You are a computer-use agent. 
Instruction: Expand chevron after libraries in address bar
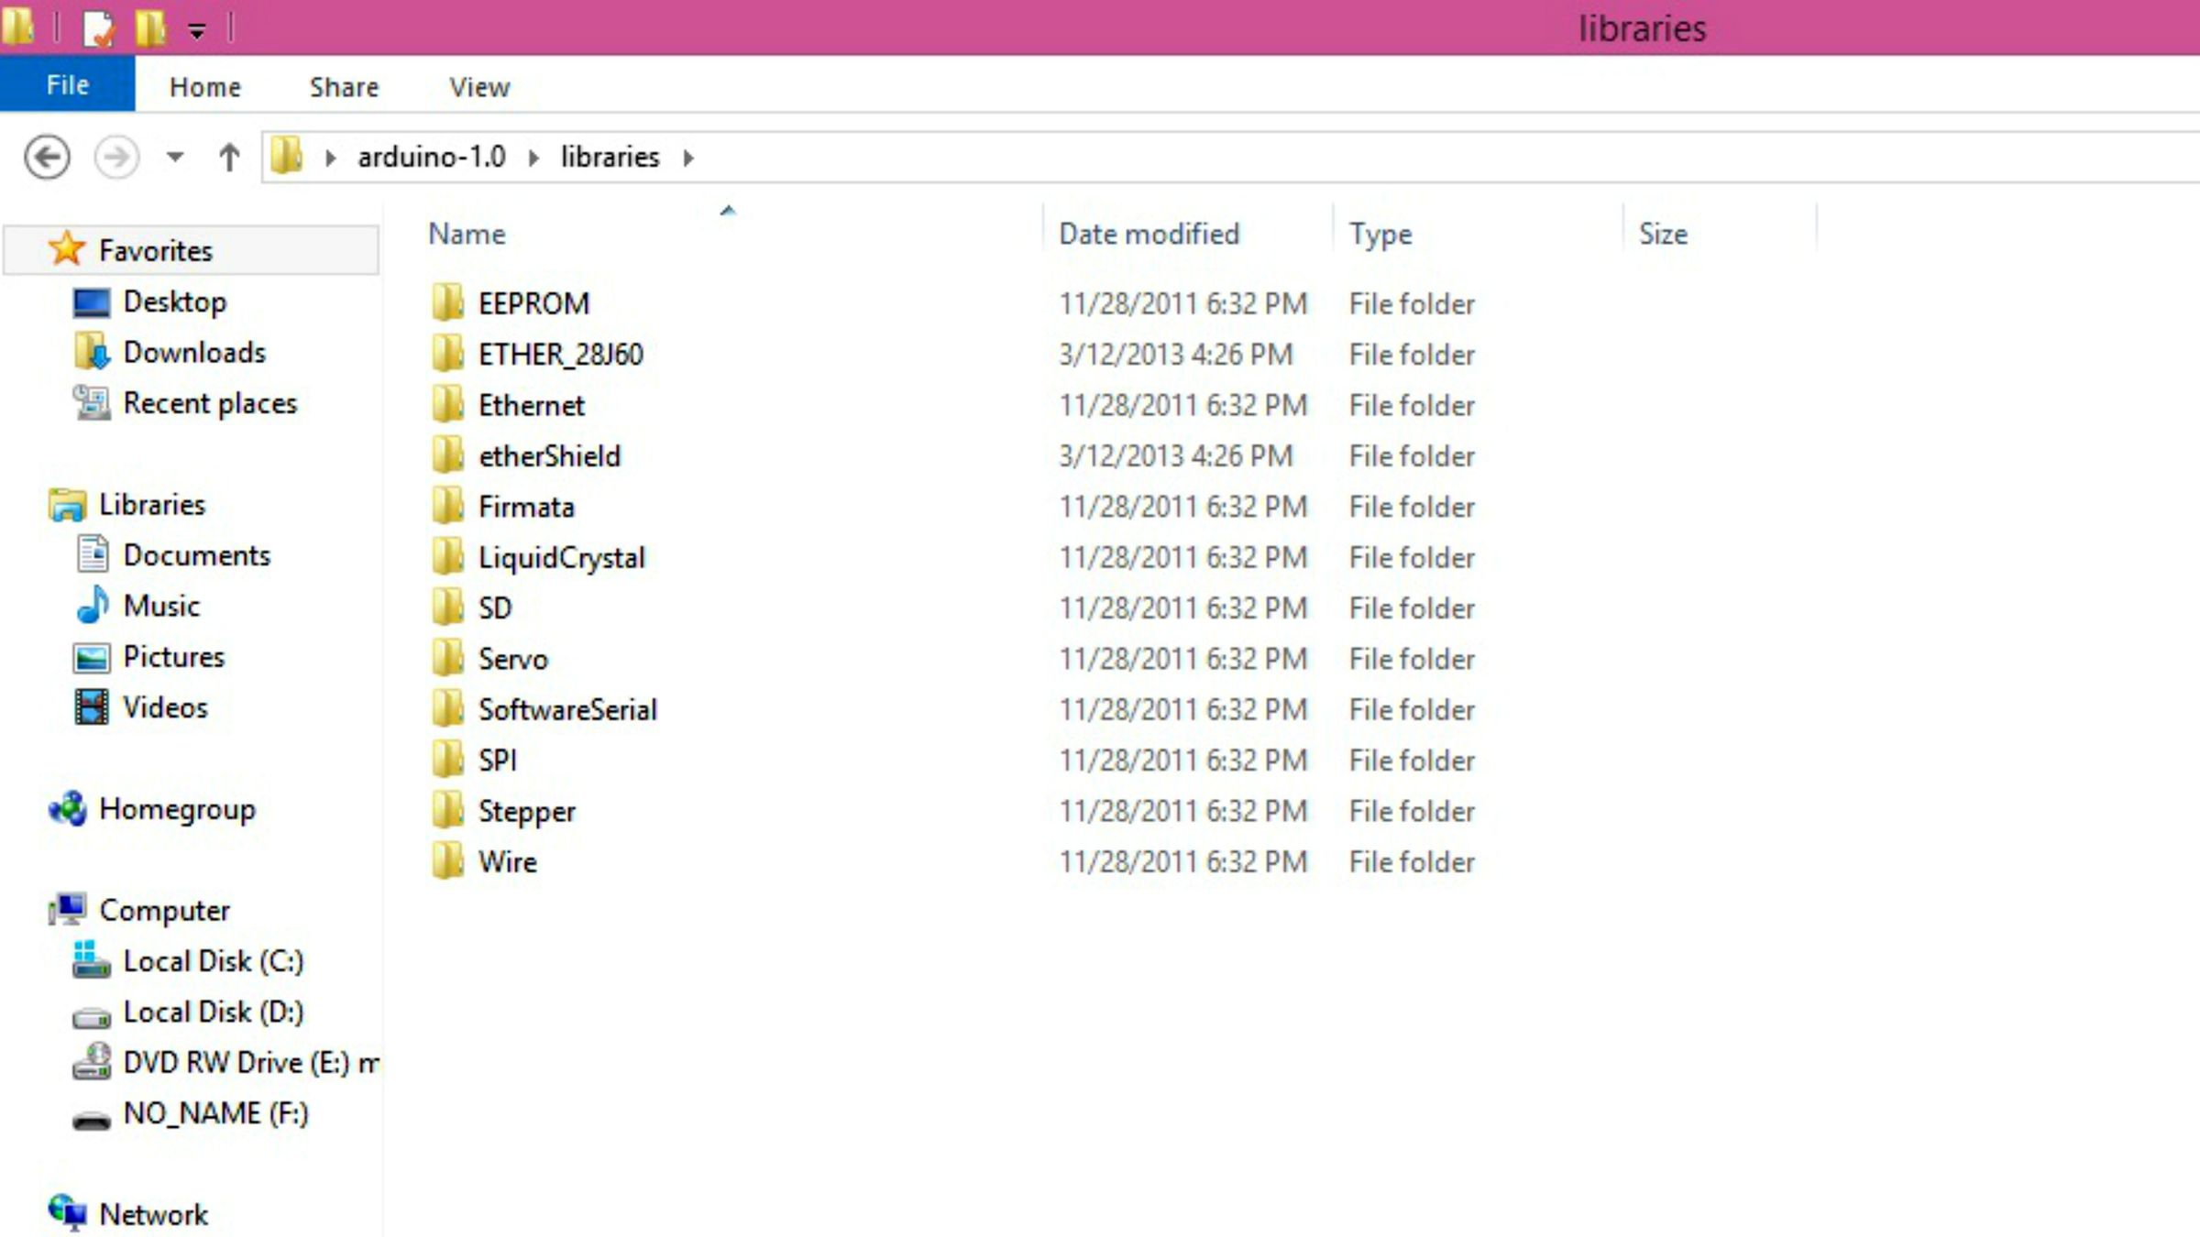pos(687,158)
